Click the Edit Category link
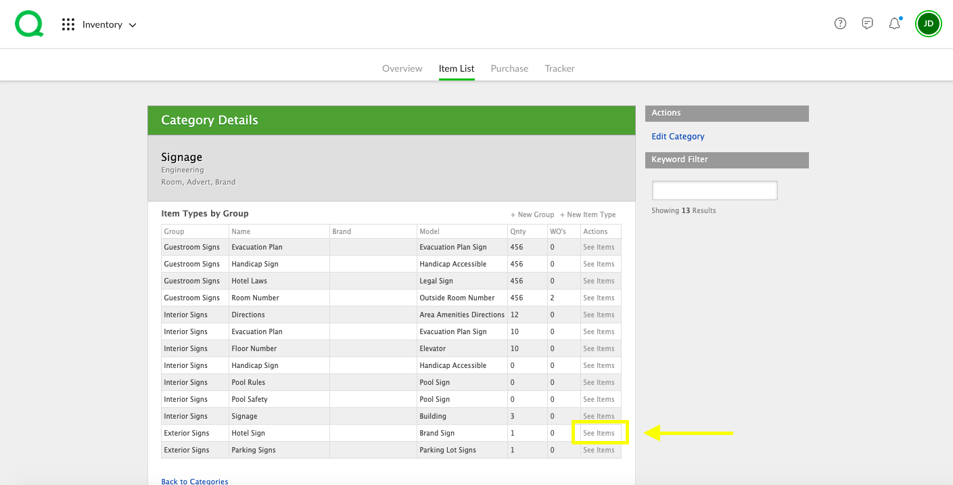 pos(678,136)
